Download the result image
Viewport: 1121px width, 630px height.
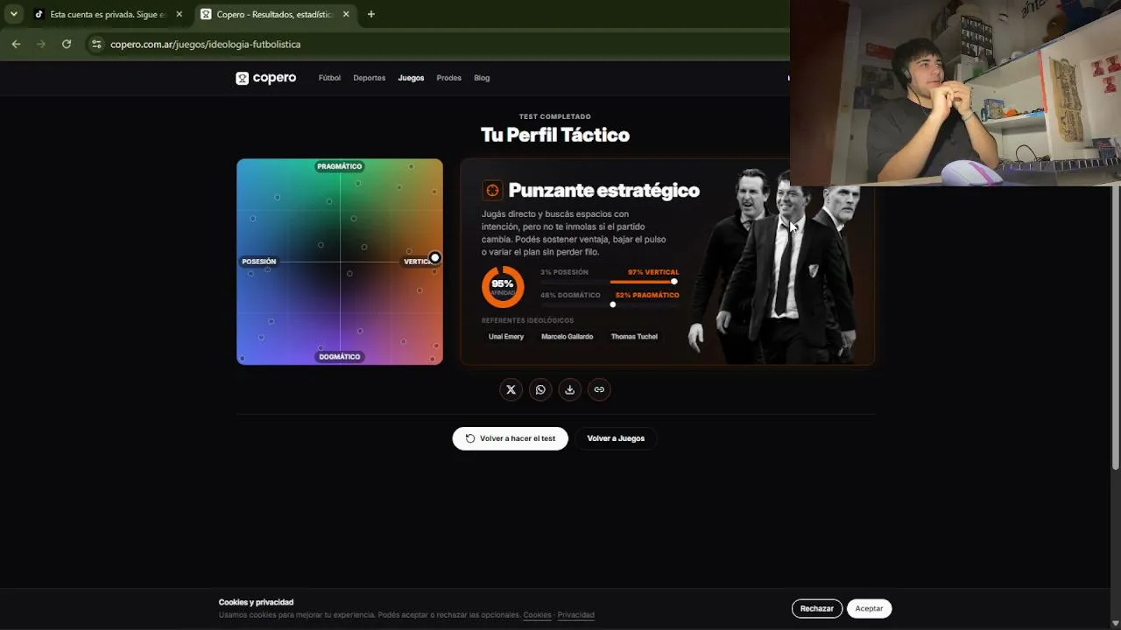tap(570, 390)
